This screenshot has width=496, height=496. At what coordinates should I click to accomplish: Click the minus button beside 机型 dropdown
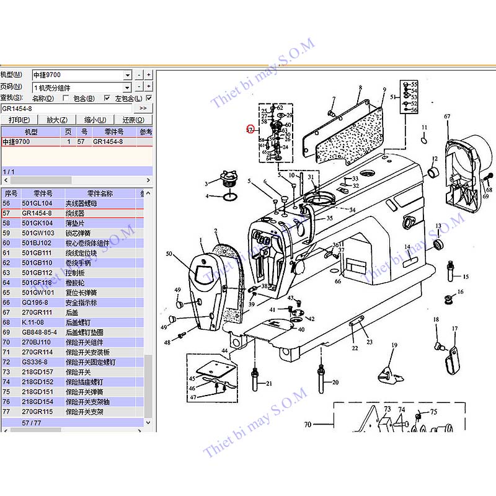(139, 75)
